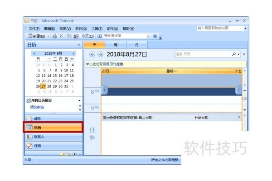
Task: Open the 前往(G) menu
Action: click(x=81, y=29)
